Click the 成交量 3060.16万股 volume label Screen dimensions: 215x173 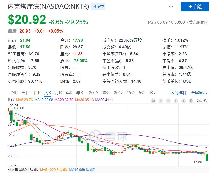point(23,170)
